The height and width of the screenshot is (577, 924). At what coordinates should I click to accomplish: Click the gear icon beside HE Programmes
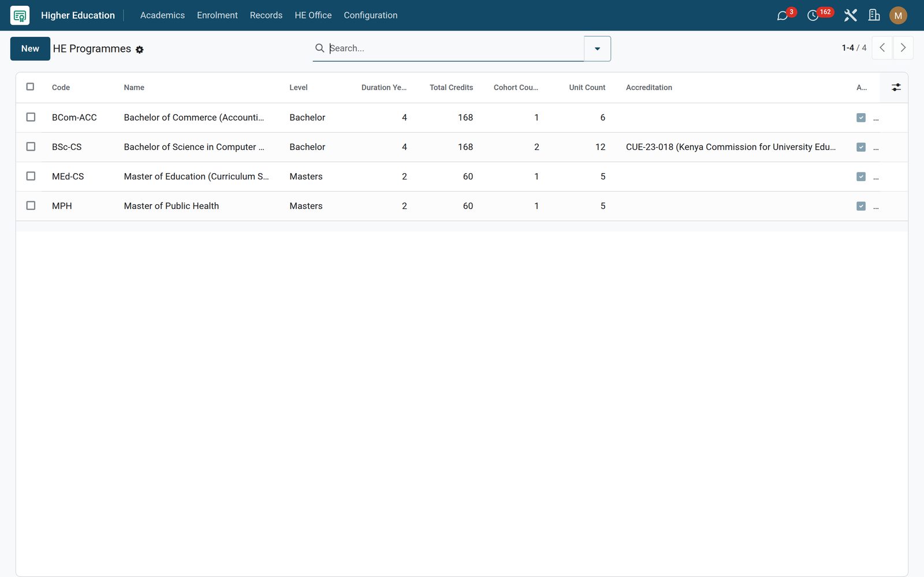(140, 50)
